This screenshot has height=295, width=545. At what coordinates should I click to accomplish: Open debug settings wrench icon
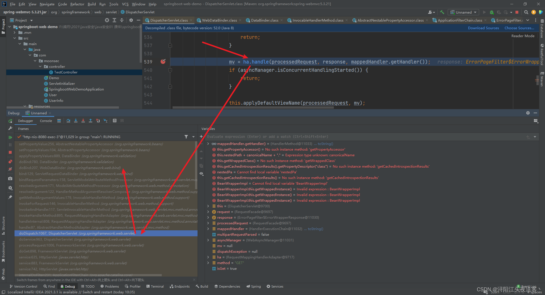(x=10, y=128)
